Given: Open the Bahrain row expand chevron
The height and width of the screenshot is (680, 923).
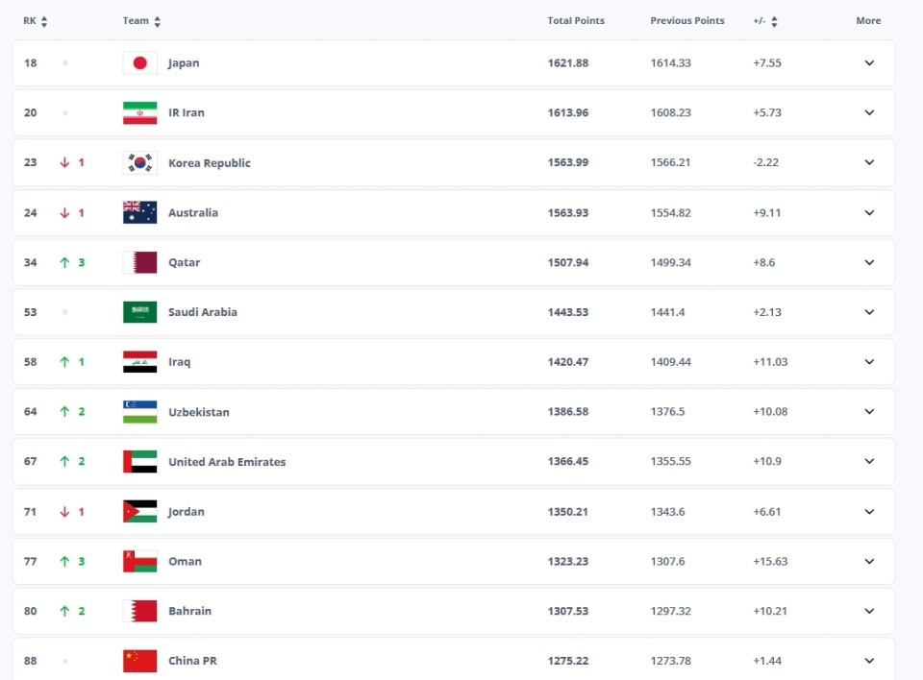Looking at the screenshot, I should (x=869, y=611).
